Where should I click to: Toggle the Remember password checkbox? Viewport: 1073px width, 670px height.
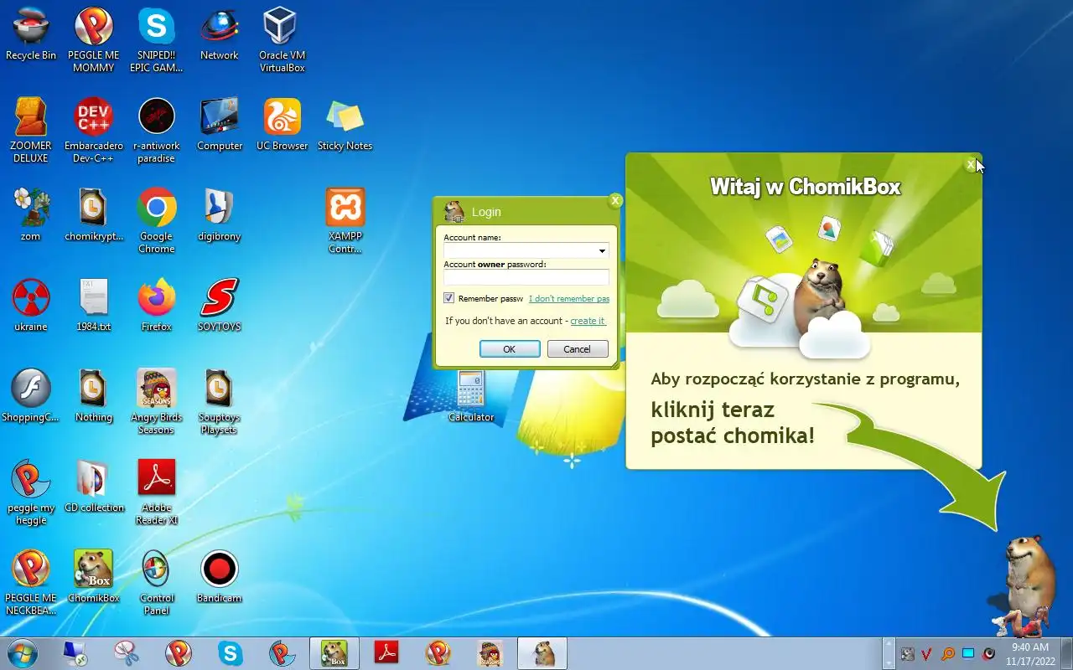coord(449,298)
